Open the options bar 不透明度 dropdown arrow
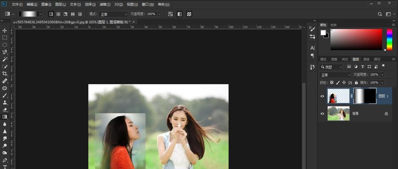 tap(159, 14)
